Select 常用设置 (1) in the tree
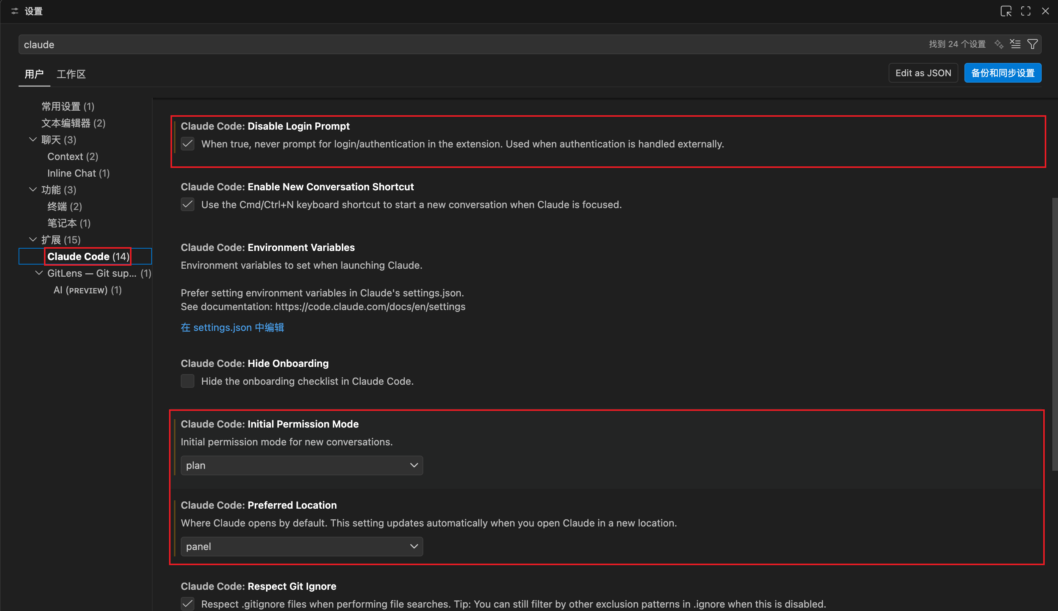This screenshot has width=1058, height=611. click(x=68, y=107)
